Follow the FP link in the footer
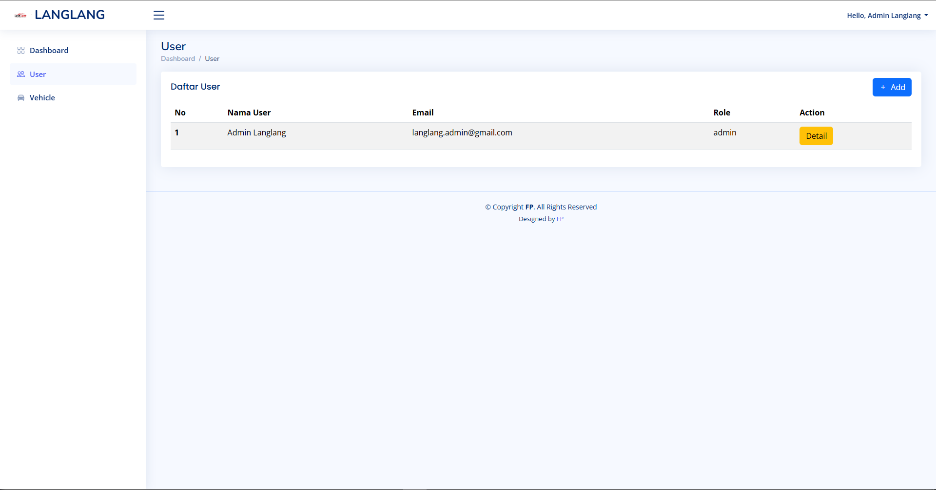936x490 pixels. (560, 219)
